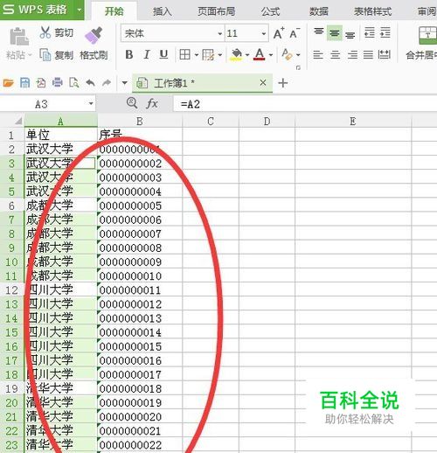Open the Paste options dropdown arrow
This screenshot has width=437, height=453.
(x=30, y=55)
